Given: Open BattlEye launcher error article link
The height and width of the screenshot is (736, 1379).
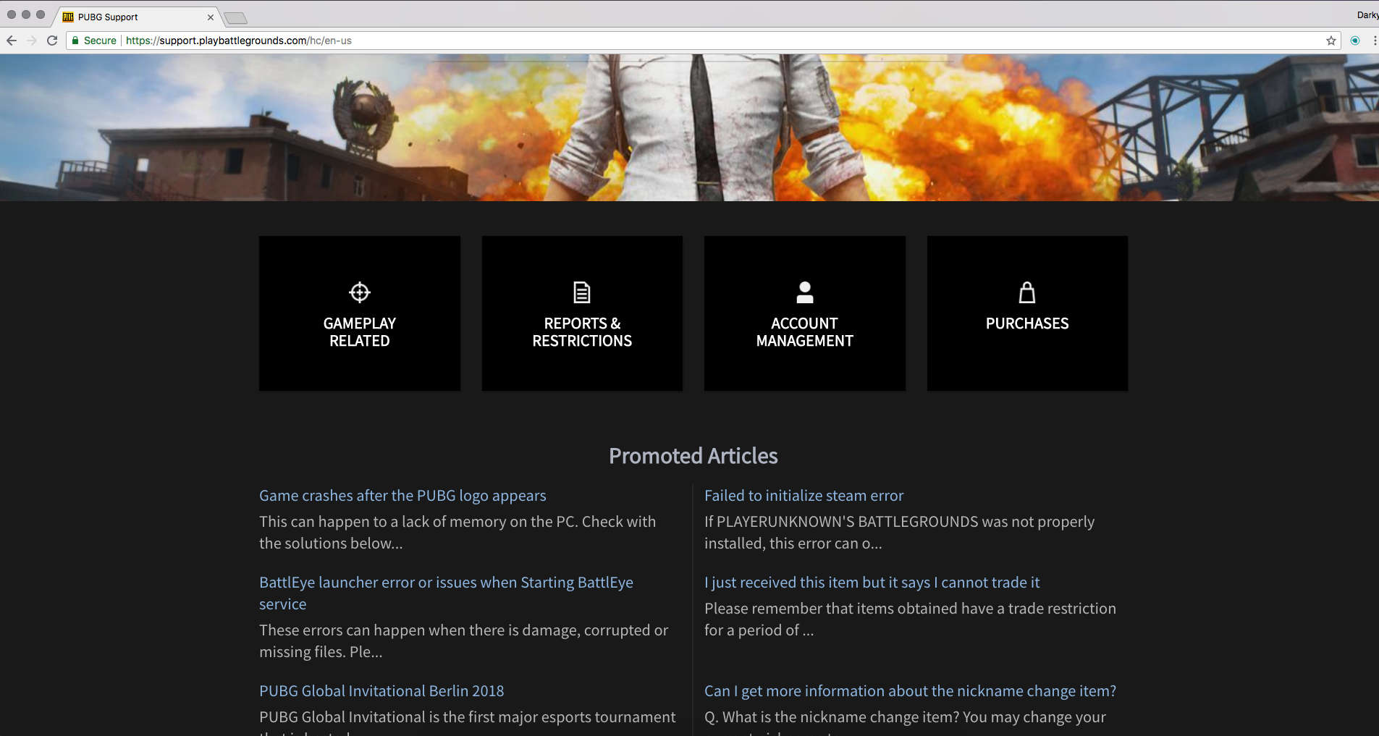Looking at the screenshot, I should tap(446, 593).
